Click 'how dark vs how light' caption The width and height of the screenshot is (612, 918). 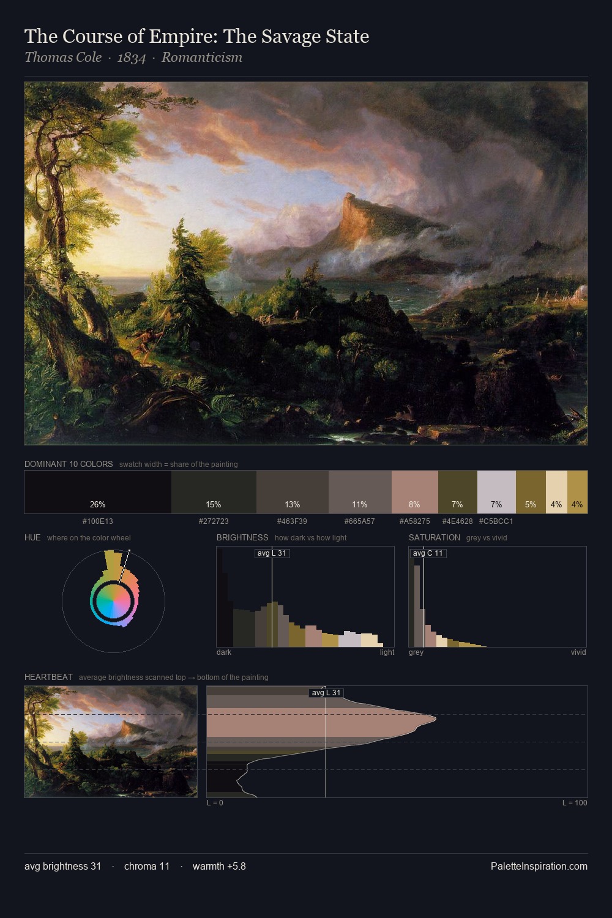tap(311, 538)
